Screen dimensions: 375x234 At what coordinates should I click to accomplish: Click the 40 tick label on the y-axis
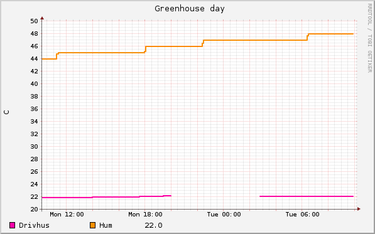click(x=34, y=84)
